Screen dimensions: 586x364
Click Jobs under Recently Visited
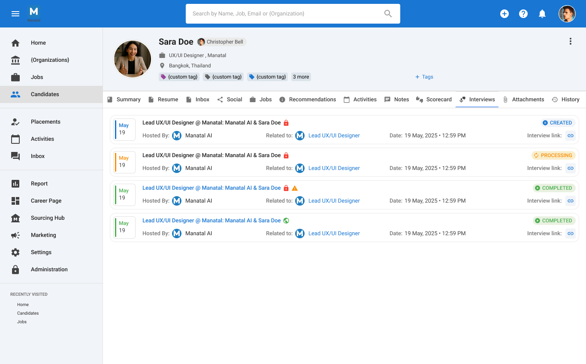22,322
